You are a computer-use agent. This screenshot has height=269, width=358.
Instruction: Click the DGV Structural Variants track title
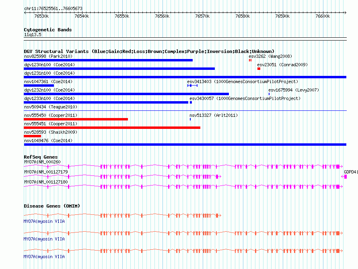click(149, 51)
